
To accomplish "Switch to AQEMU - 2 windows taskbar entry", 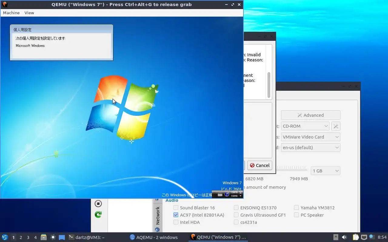I will [x=157, y=237].
